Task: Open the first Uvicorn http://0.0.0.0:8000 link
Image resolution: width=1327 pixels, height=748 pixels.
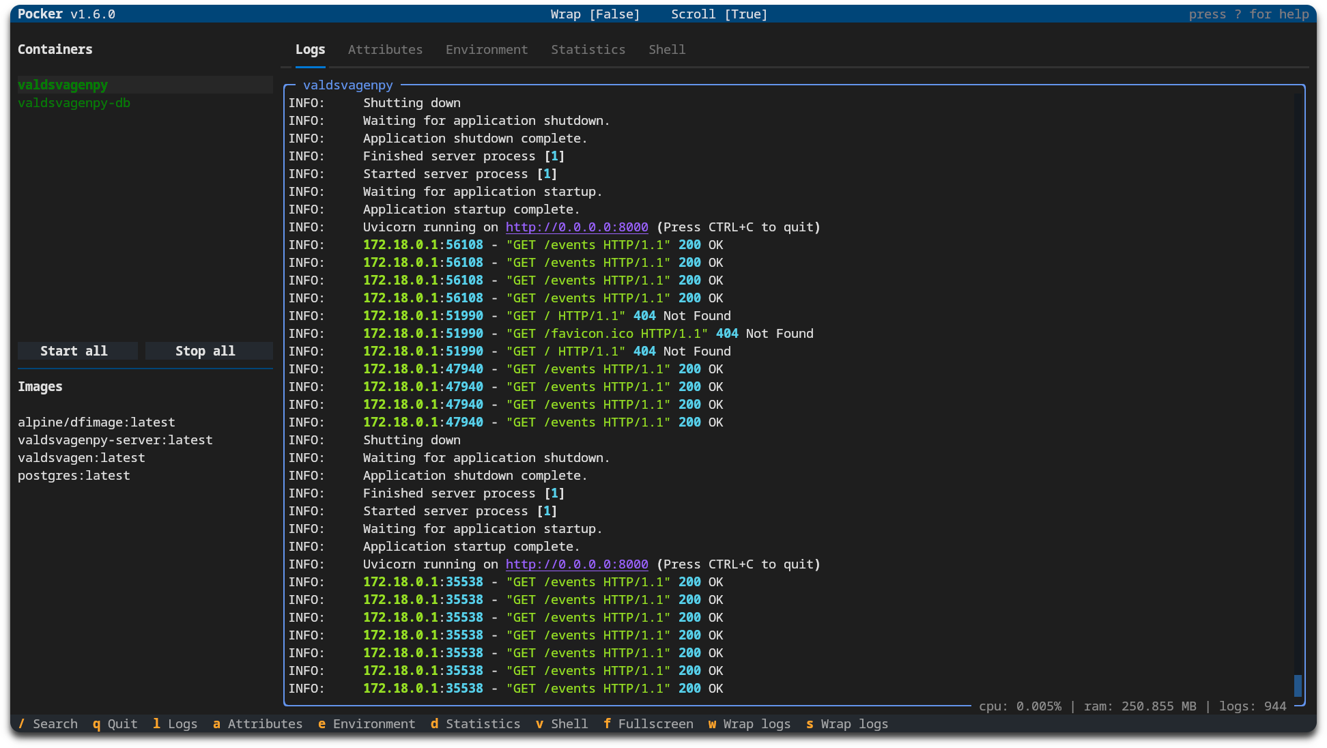Action: pos(576,227)
